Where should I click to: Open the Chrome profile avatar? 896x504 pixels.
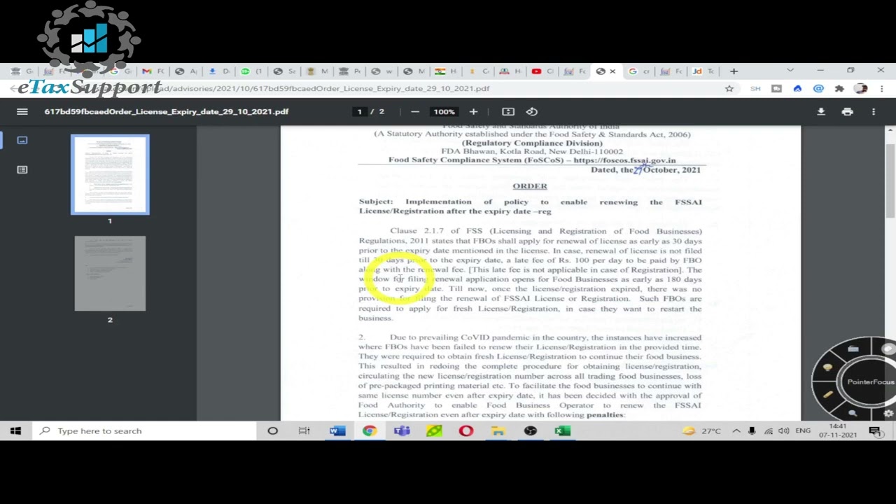coord(861,88)
